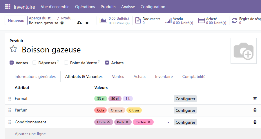This screenshot has height=139, width=261.
Task: Click the Nouveau button
Action: [x=16, y=21]
